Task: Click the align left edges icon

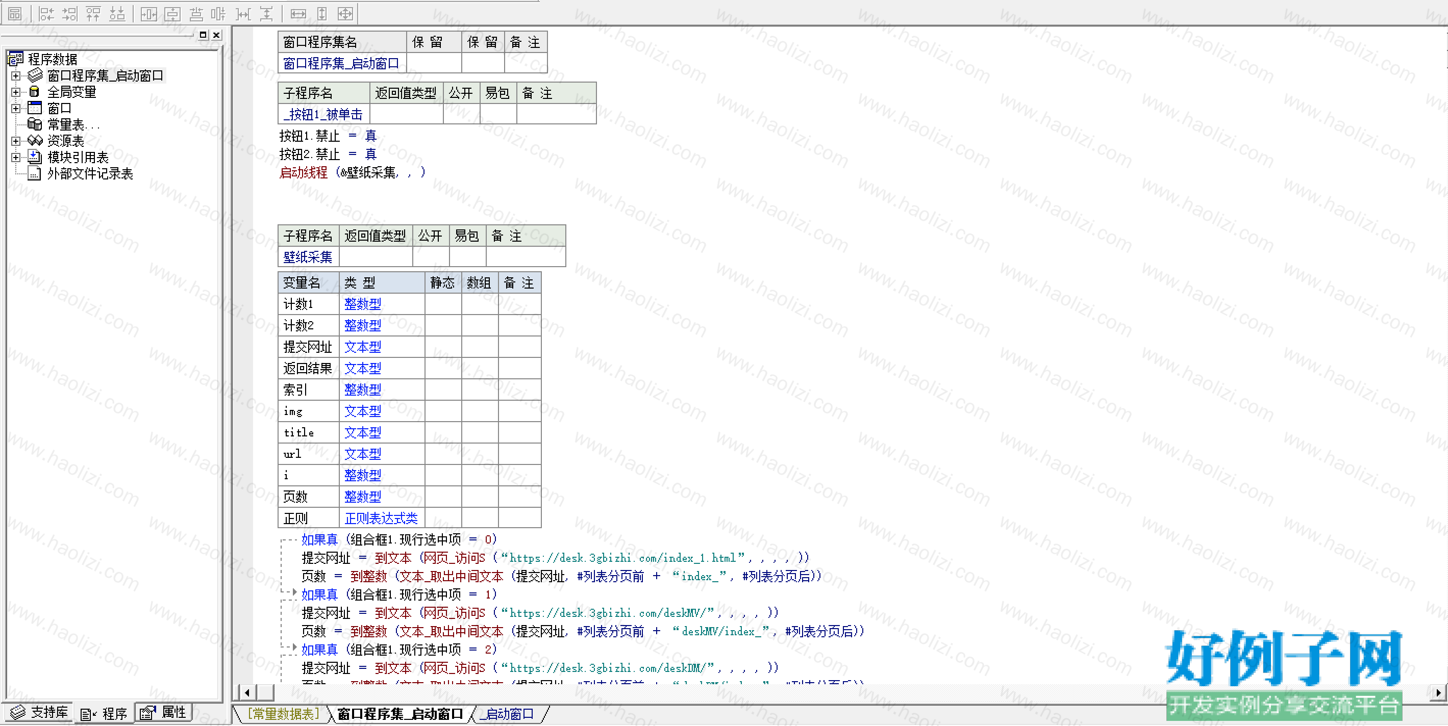Action: 46,13
